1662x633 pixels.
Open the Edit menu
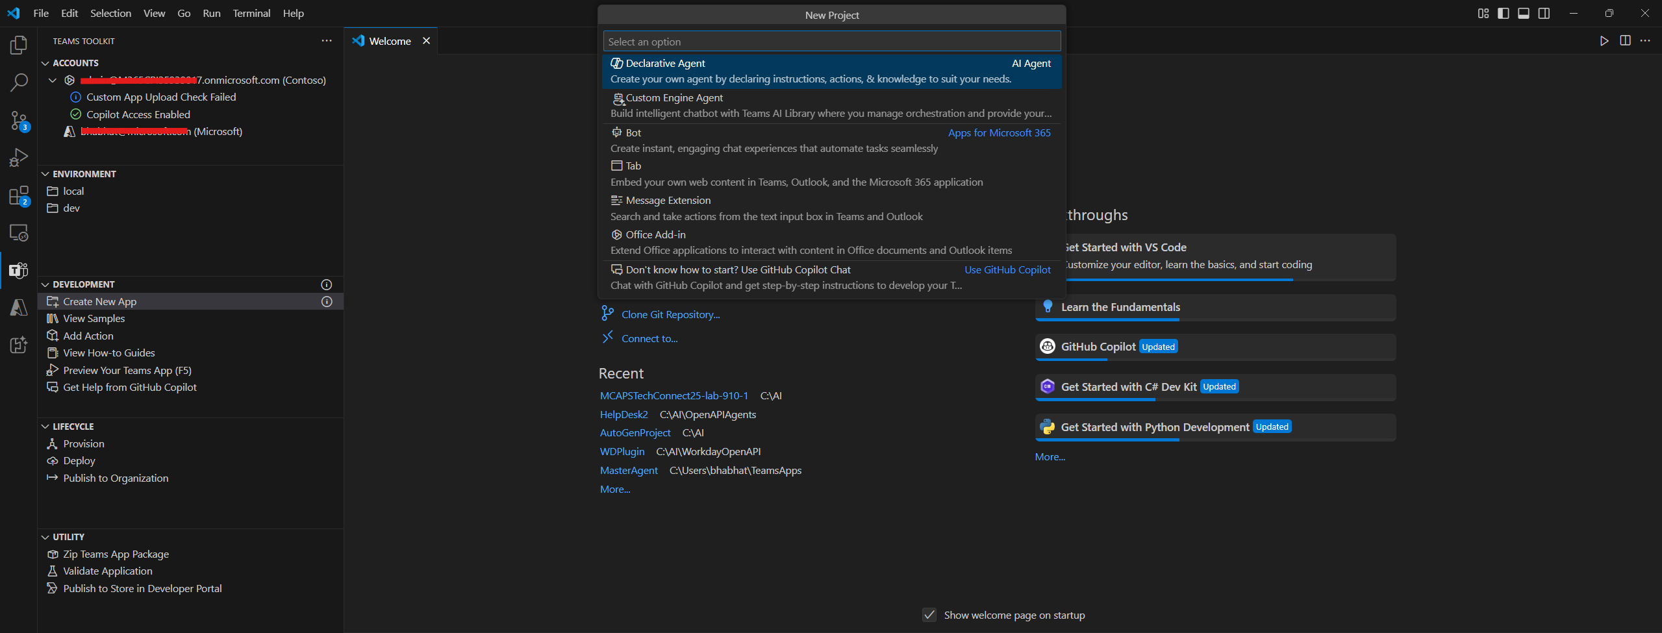click(69, 13)
